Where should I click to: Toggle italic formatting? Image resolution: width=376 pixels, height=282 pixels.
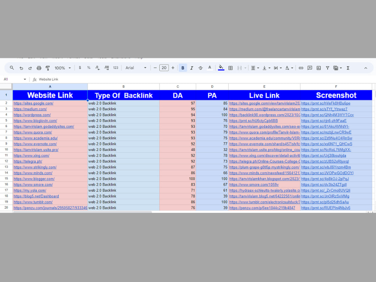tap(192, 68)
